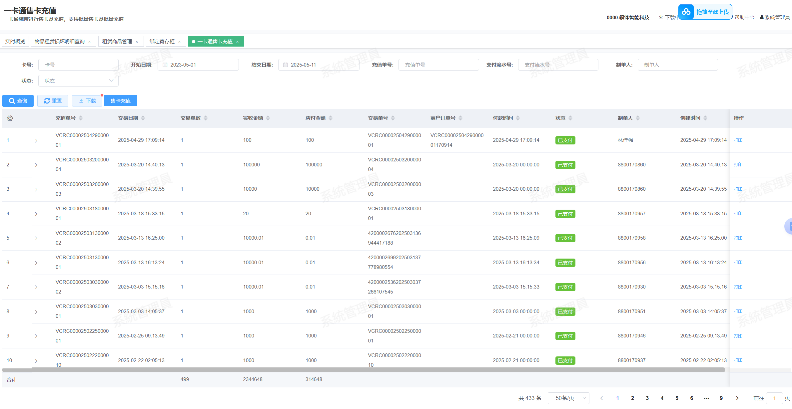Click the horizontal table scrollbar

(363, 370)
